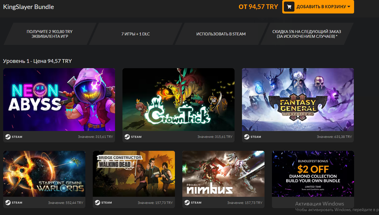
Task: Click the 'ДОБАВИТЬ В КОРЗИНУ' button text
Action: [x=321, y=7]
